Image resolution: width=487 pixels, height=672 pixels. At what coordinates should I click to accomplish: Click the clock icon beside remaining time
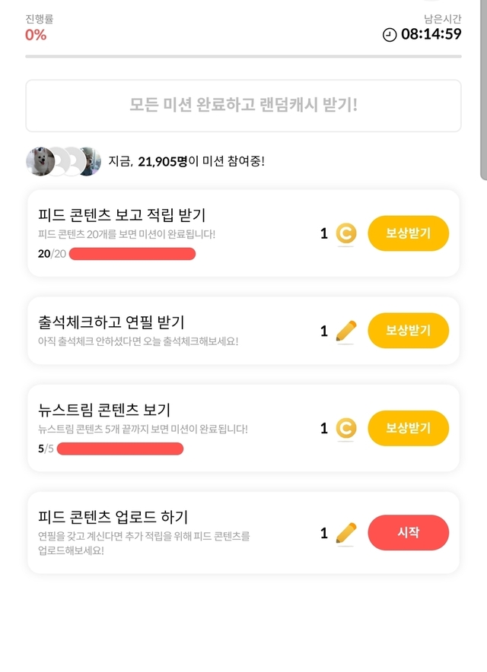click(x=390, y=35)
